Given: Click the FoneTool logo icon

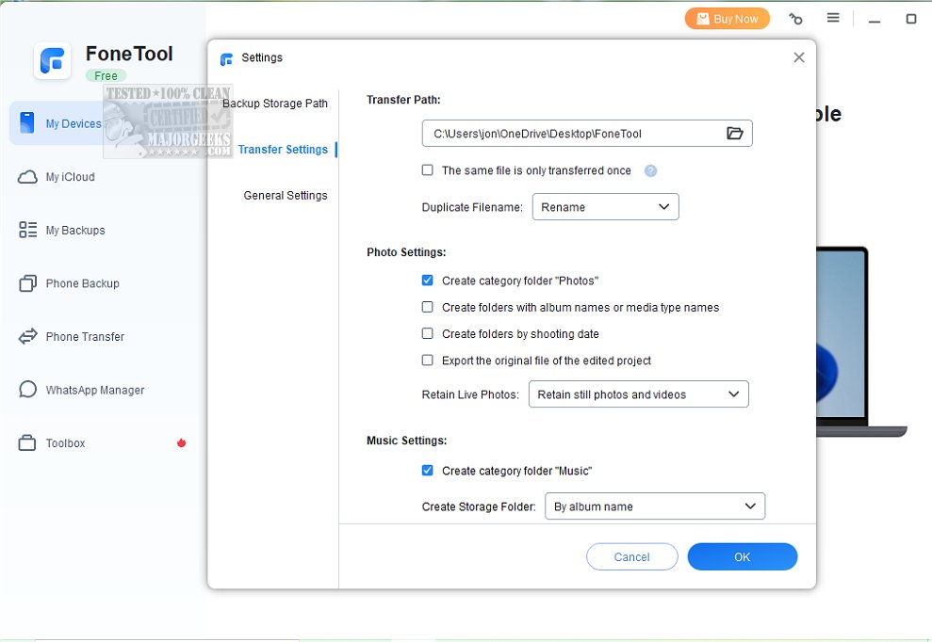Looking at the screenshot, I should (53, 60).
